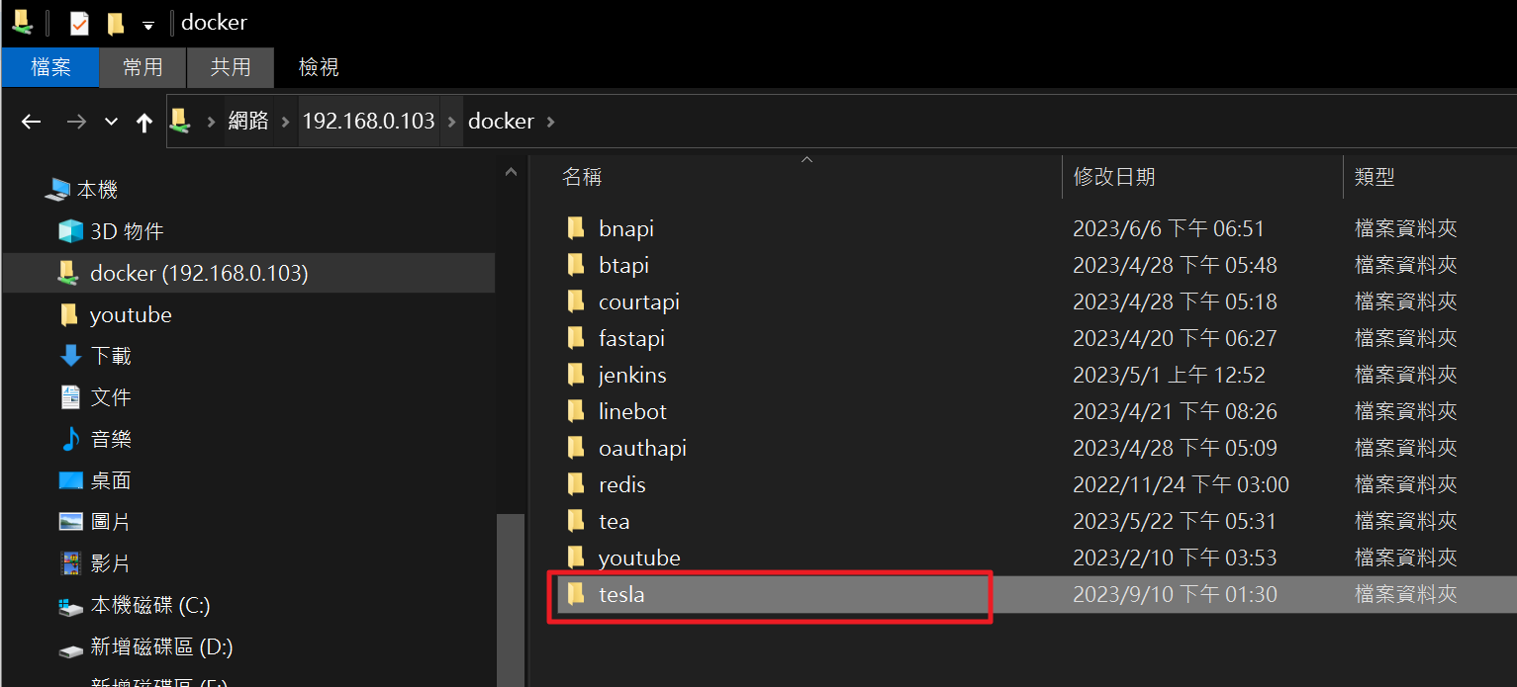Switch to the 檢視 ribbon tab
Image resolution: width=1517 pixels, height=687 pixels.
[x=319, y=67]
